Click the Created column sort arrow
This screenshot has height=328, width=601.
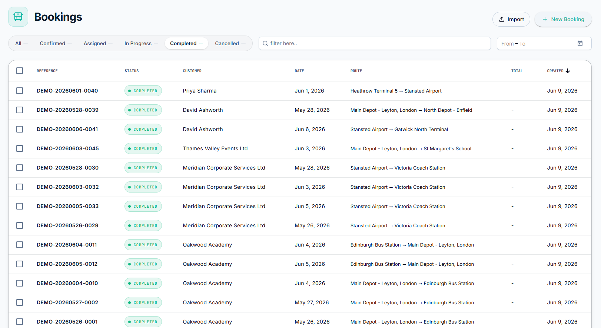(x=568, y=71)
